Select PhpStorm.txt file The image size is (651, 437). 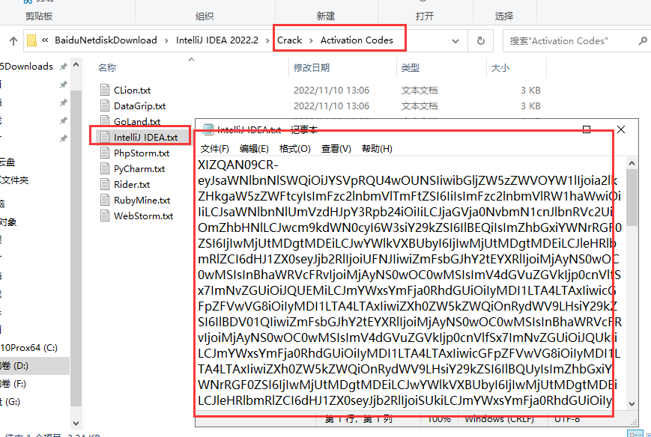(x=142, y=153)
